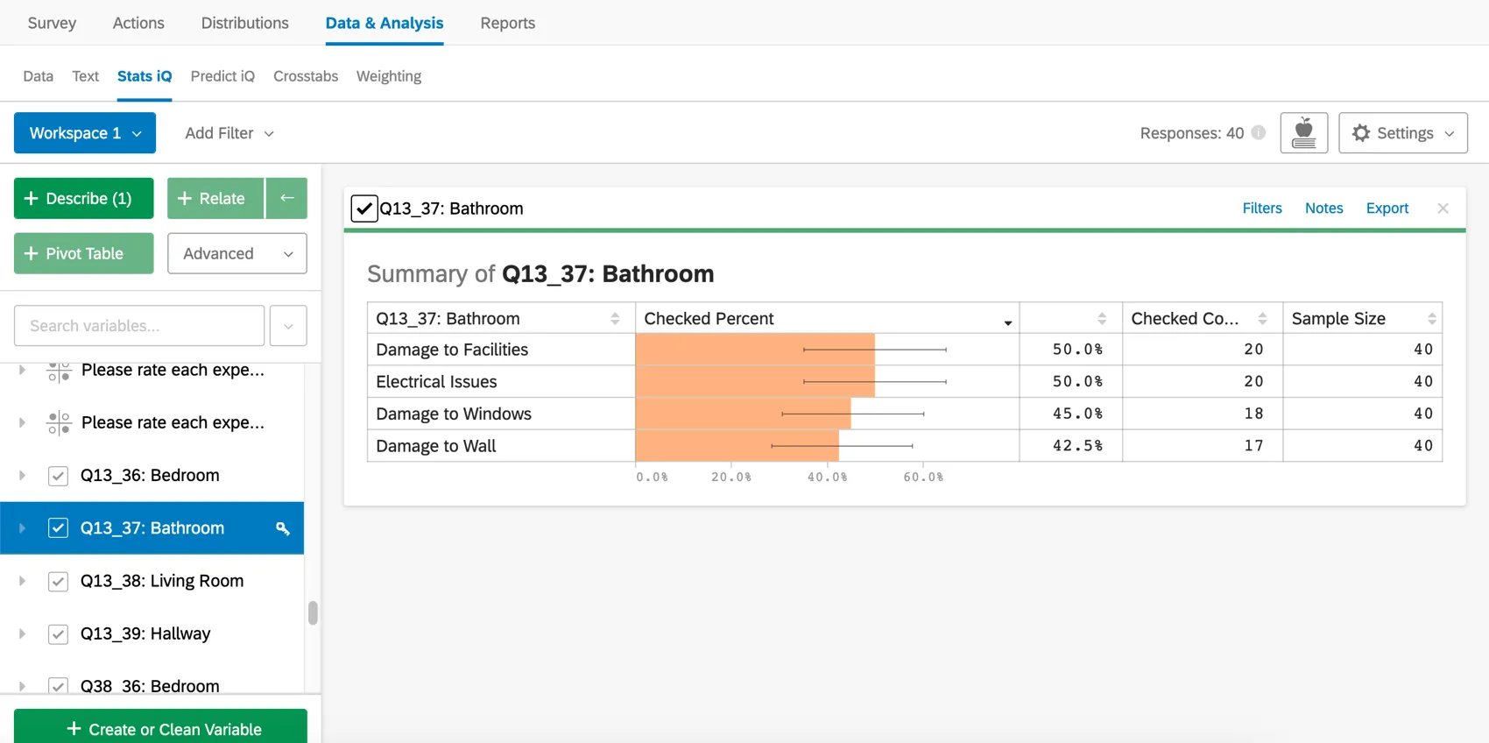This screenshot has height=743, width=1489.
Task: Sort by Checked Count column arrows
Action: pyautogui.click(x=1262, y=319)
